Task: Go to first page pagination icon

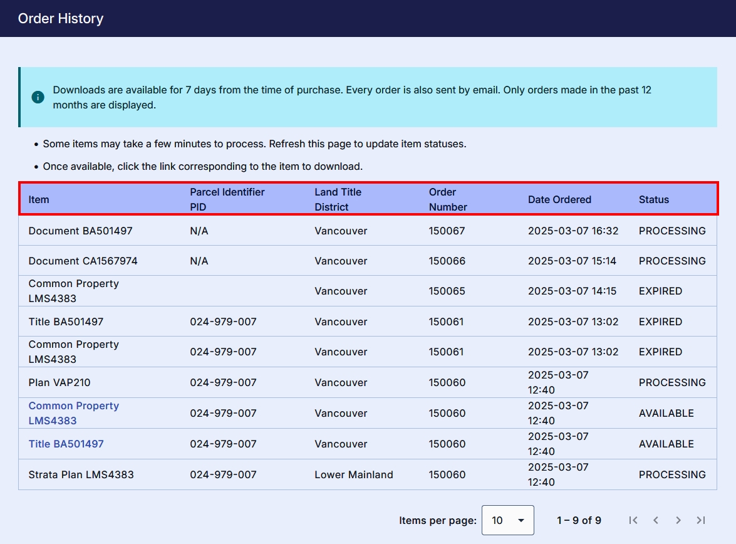Action: tap(633, 520)
